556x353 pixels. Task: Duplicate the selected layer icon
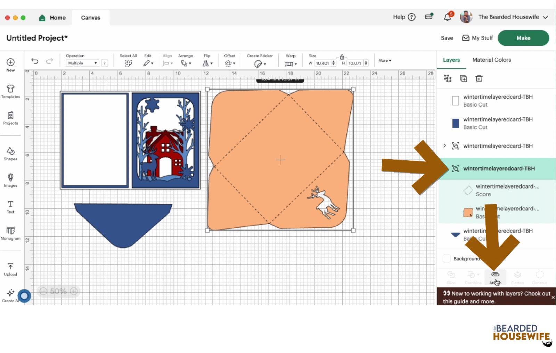pyautogui.click(x=463, y=78)
